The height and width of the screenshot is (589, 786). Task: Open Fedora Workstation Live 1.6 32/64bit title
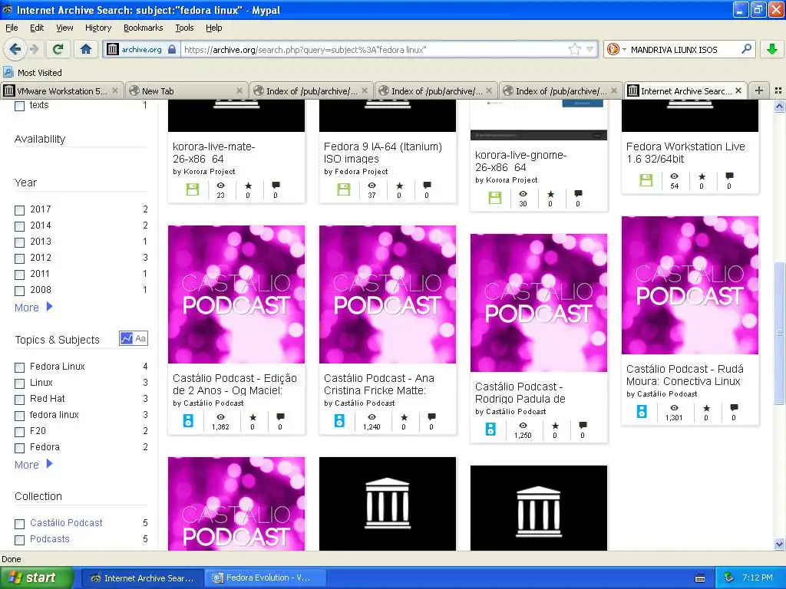685,153
